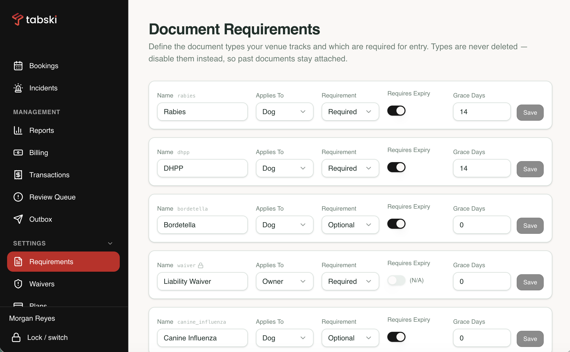Open Owner dropdown for Liability Waiver
The height and width of the screenshot is (352, 570).
tap(284, 281)
